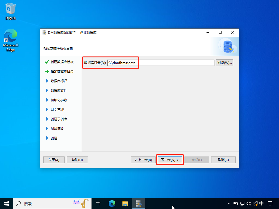Screen dimensions: 279x209
Task: Minimize the DM database assistant window
Action: click(208, 32)
